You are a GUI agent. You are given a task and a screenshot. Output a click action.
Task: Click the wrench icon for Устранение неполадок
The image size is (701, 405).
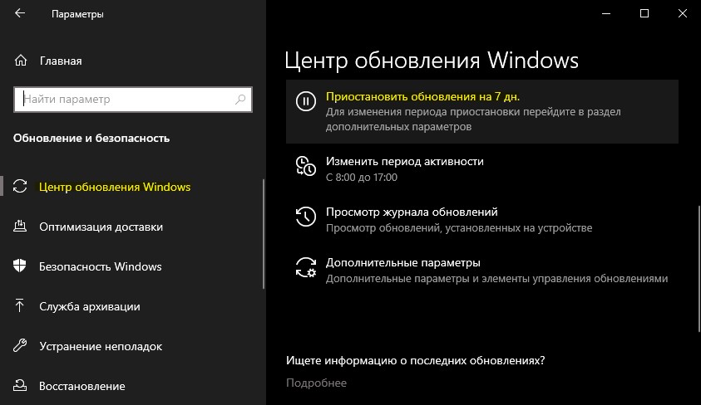click(x=20, y=346)
